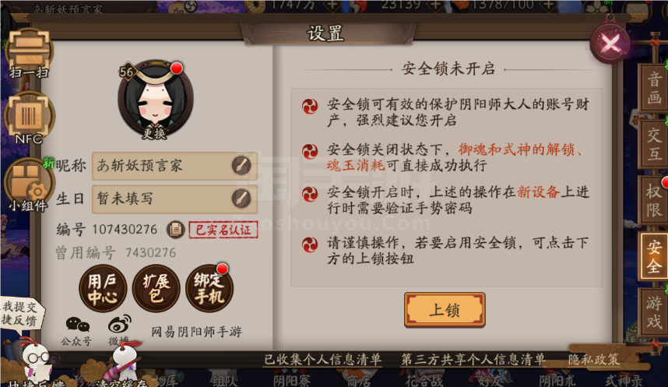Copy the ID number 107430276
Image resolution: width=668 pixels, height=387 pixels.
[175, 230]
